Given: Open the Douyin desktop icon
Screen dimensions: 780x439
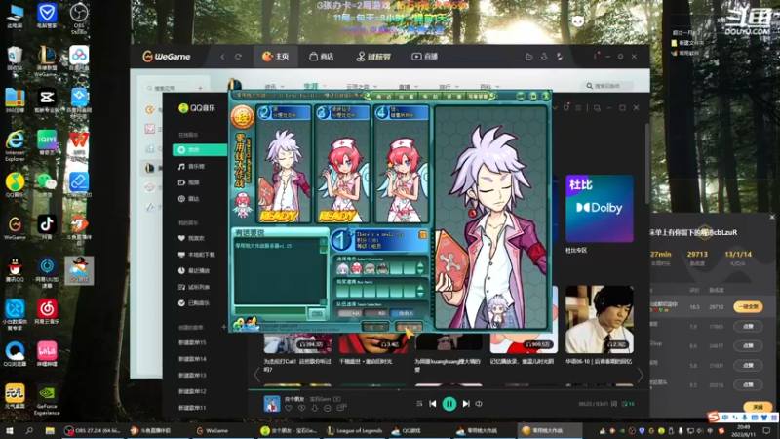Looking at the screenshot, I should 47,228.
